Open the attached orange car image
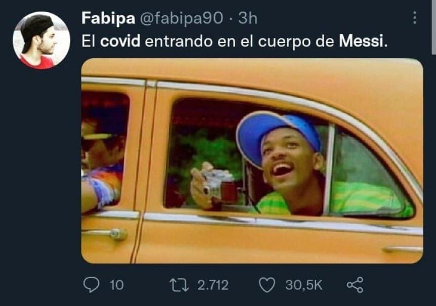Viewport: 436px width, 306px height. (x=252, y=161)
